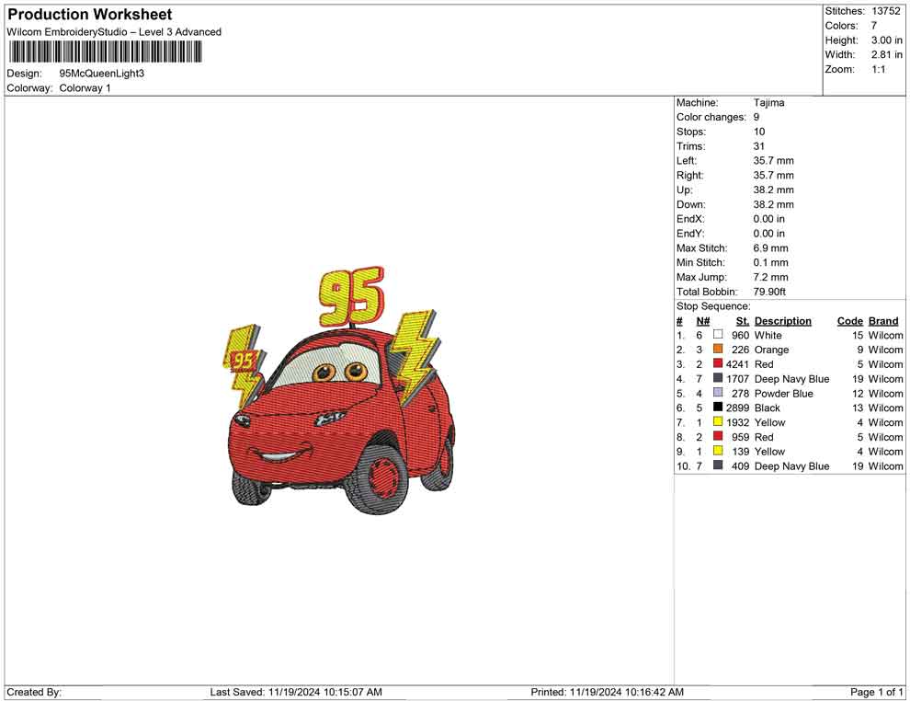Click the Colorway 1 value
The height and width of the screenshot is (701, 910).
click(x=85, y=87)
